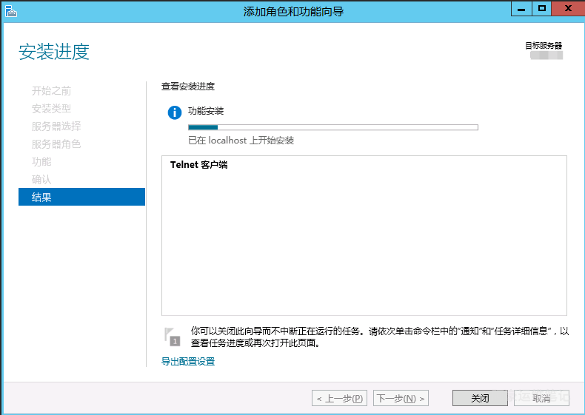The image size is (585, 415).
Task: Click the 上一步(P) button
Action: tap(339, 398)
